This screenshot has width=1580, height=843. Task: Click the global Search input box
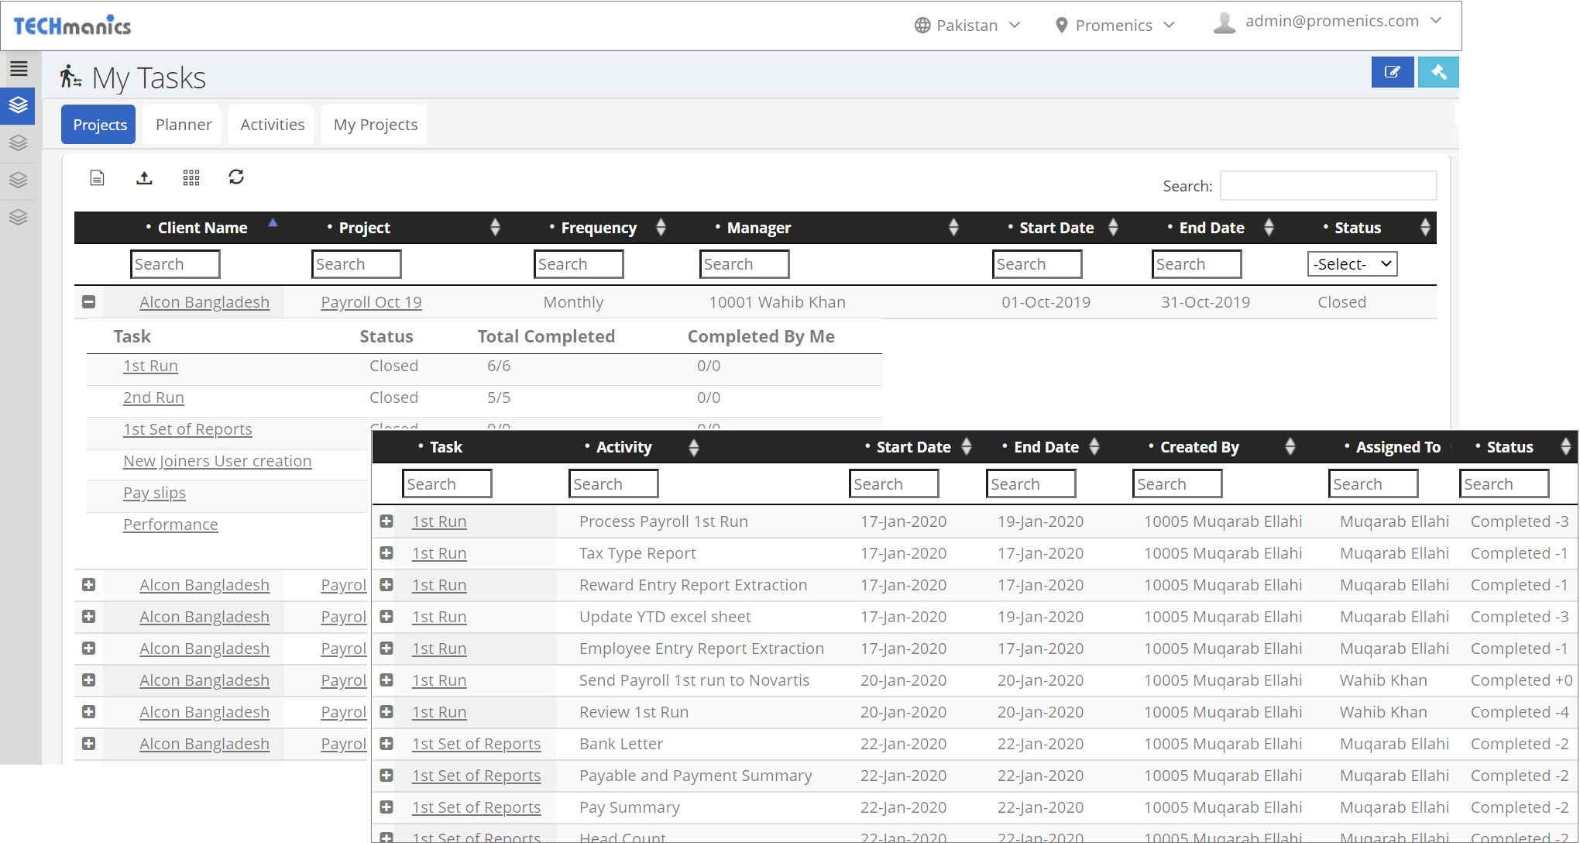[1328, 186]
